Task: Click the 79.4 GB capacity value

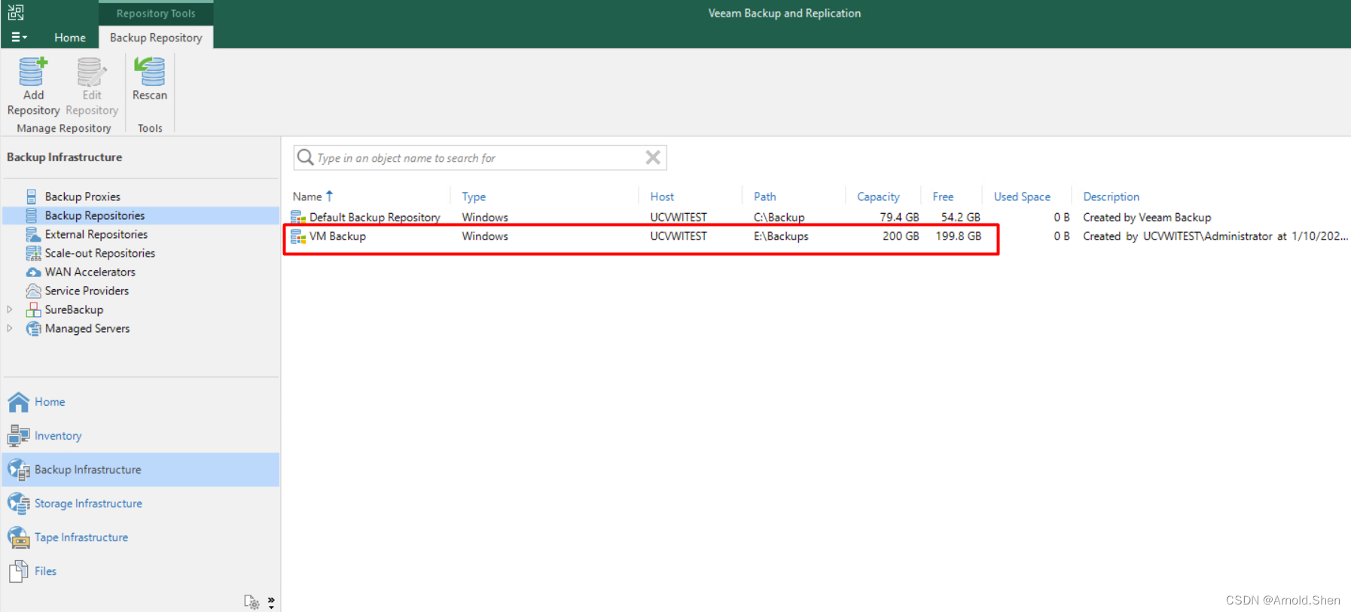Action: tap(899, 218)
